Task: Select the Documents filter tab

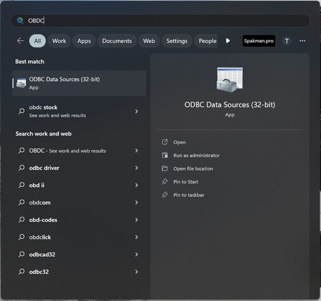Action: (x=117, y=41)
